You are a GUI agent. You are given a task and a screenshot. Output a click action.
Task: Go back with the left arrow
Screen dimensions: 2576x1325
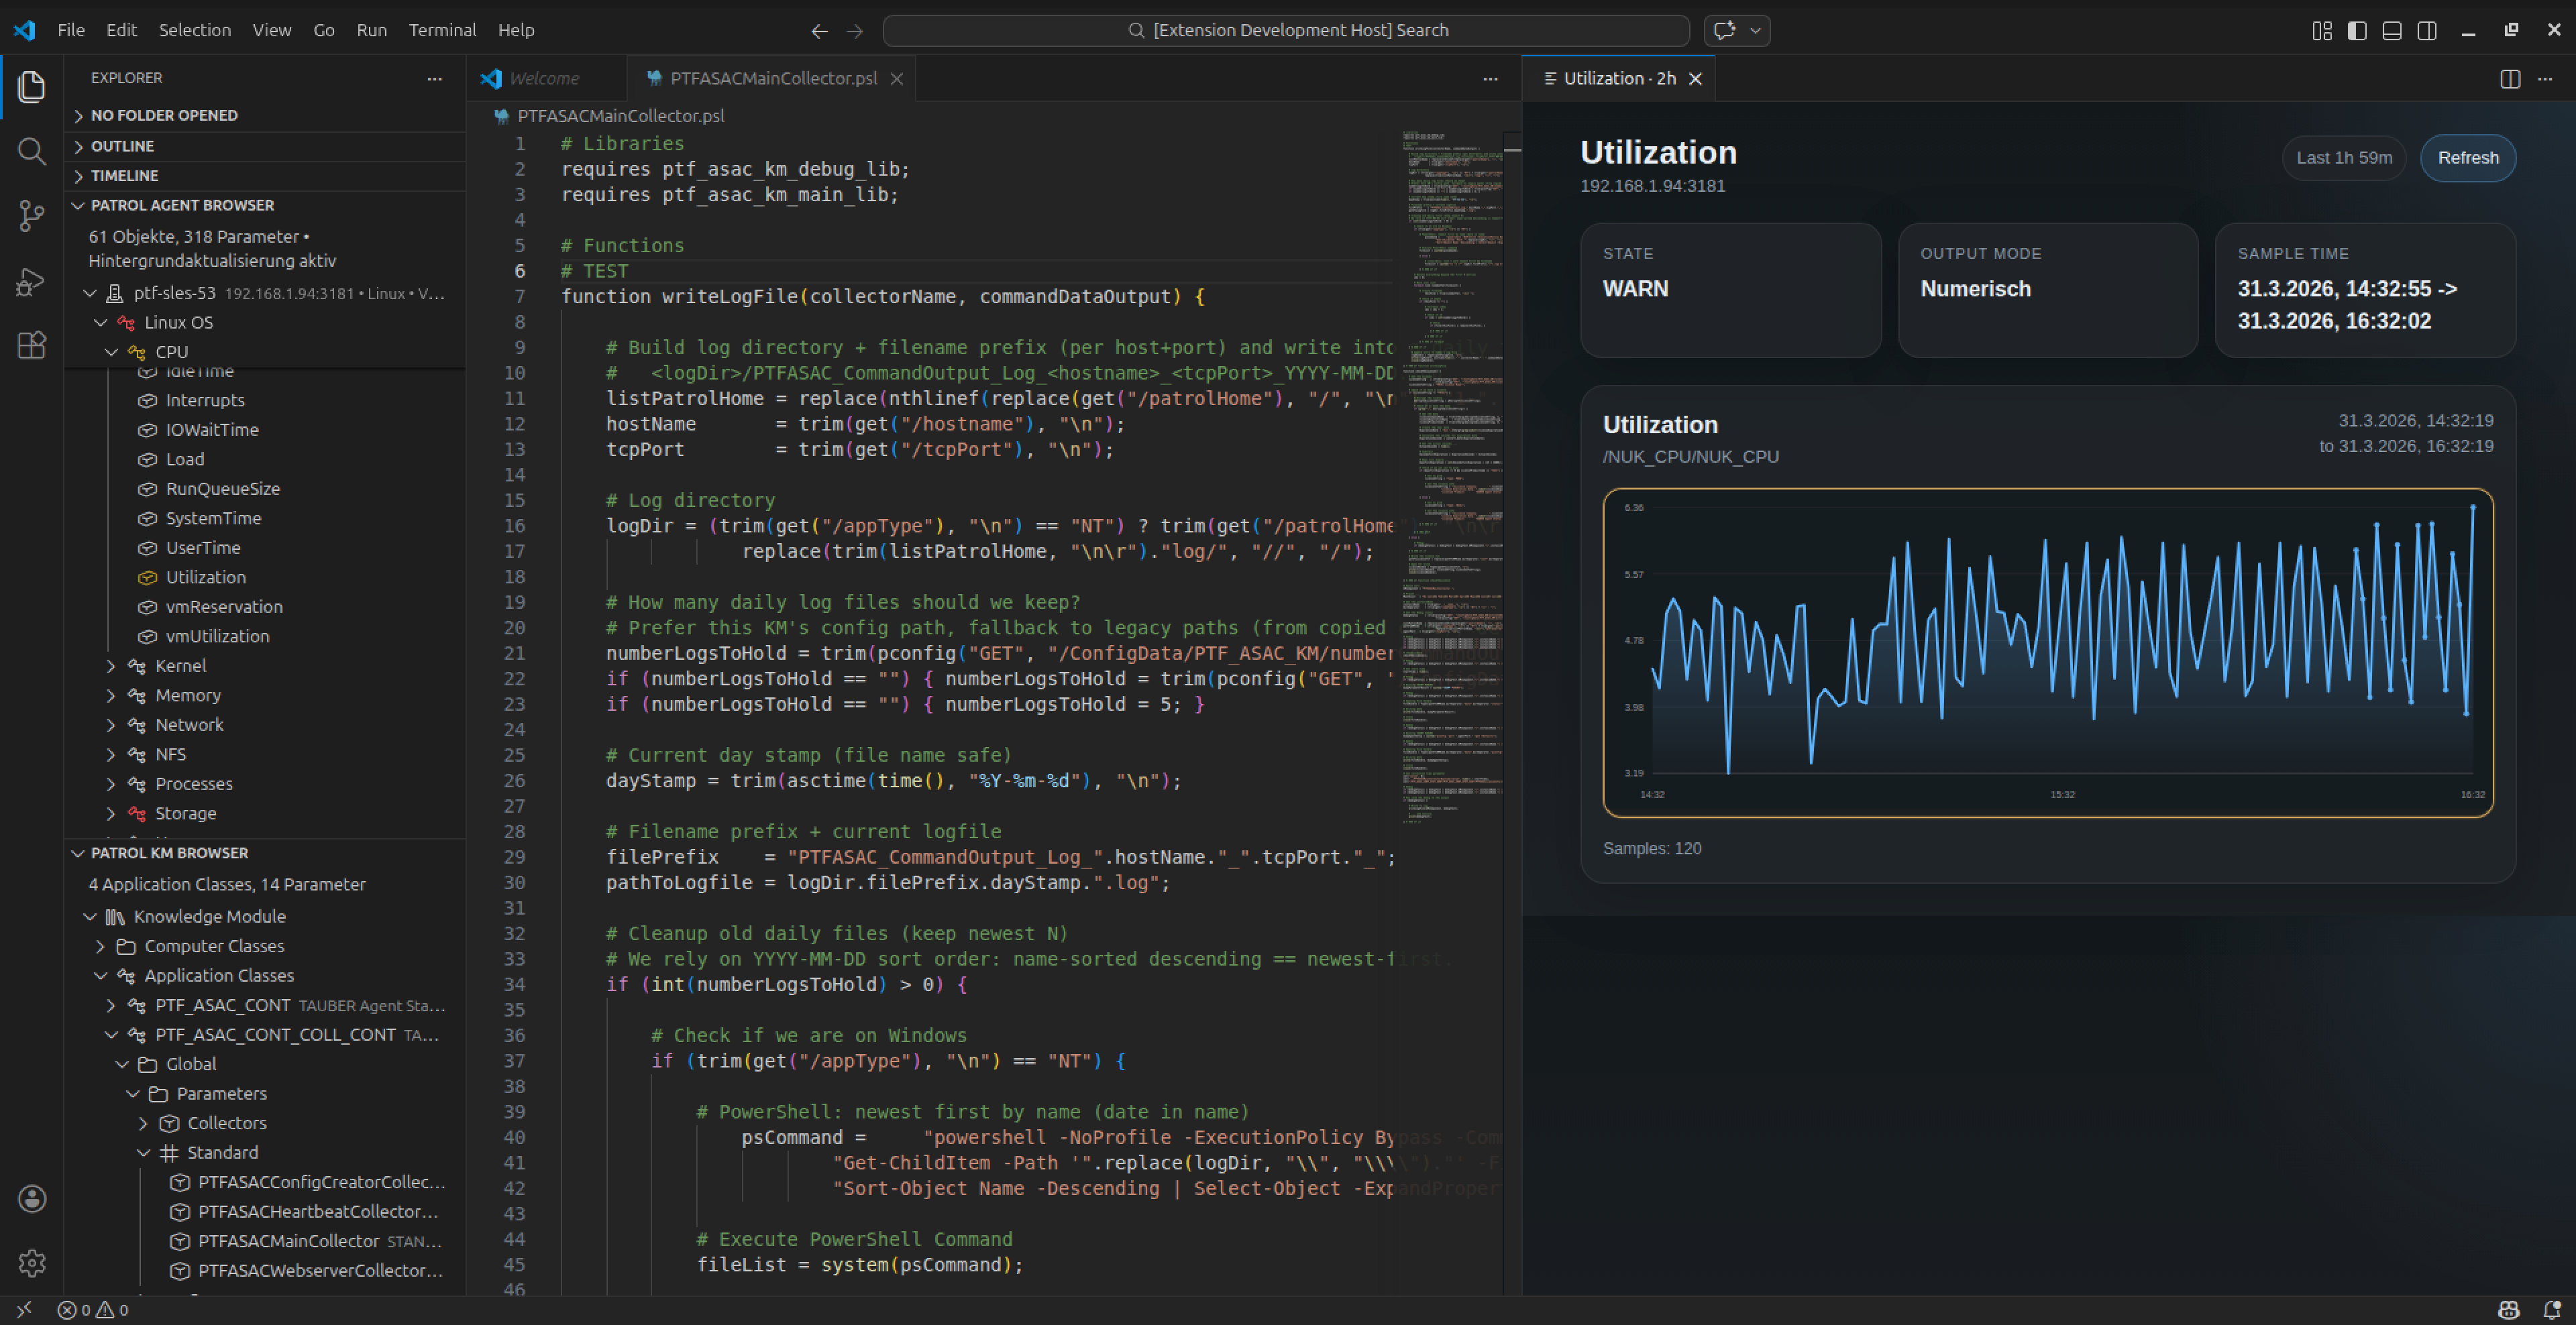click(x=819, y=31)
